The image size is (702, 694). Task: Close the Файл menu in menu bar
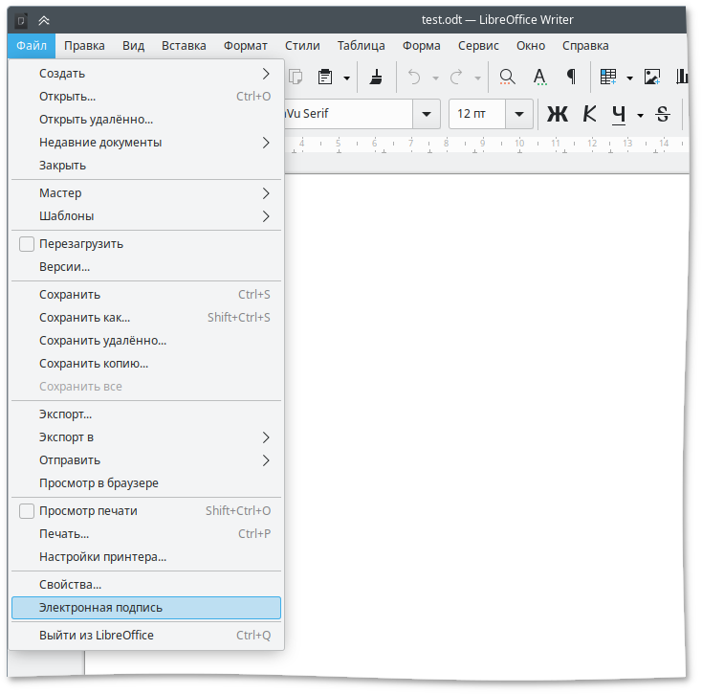point(32,46)
